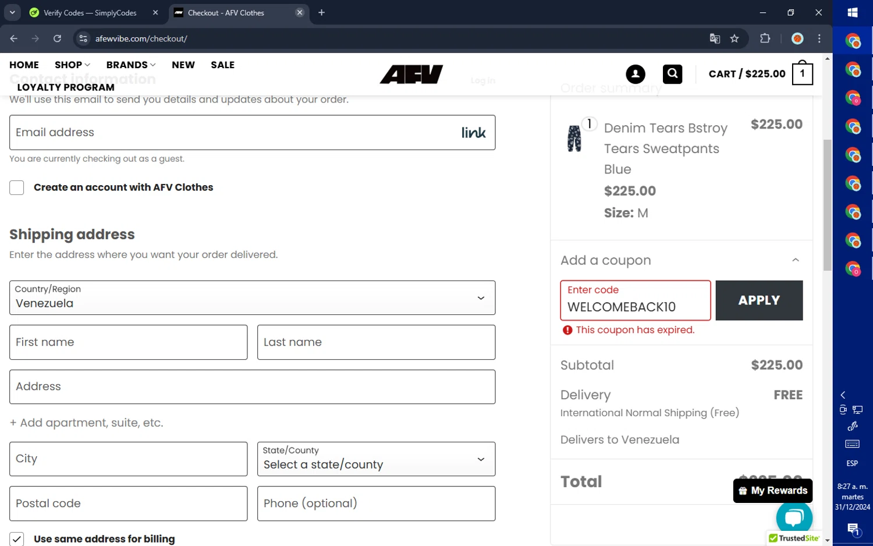The height and width of the screenshot is (546, 873).
Task: Go to the AFV logo homepage
Action: 411,74
